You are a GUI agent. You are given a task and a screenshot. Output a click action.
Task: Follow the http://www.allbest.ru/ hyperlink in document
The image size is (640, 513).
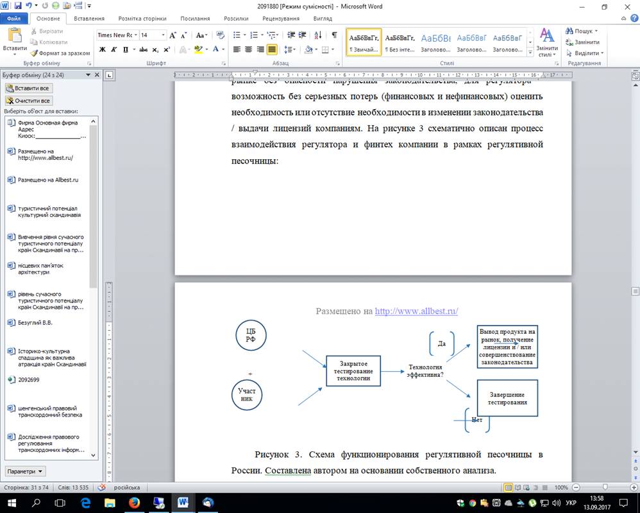pos(416,311)
